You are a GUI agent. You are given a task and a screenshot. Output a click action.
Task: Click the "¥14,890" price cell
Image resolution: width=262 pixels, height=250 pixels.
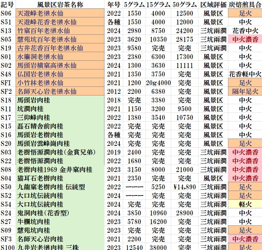(x=185, y=187)
